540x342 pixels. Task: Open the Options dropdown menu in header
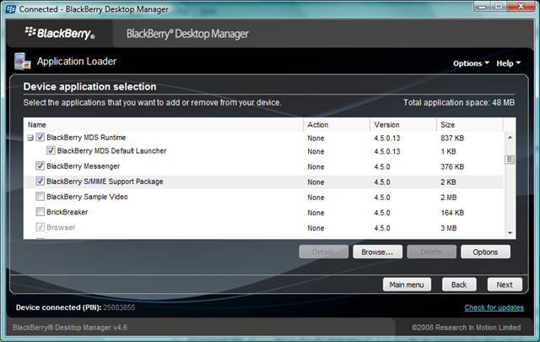471,63
